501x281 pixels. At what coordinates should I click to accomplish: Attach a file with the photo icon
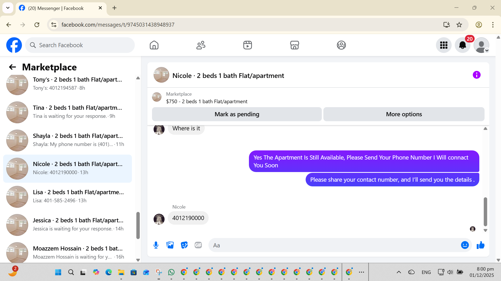[170, 245]
